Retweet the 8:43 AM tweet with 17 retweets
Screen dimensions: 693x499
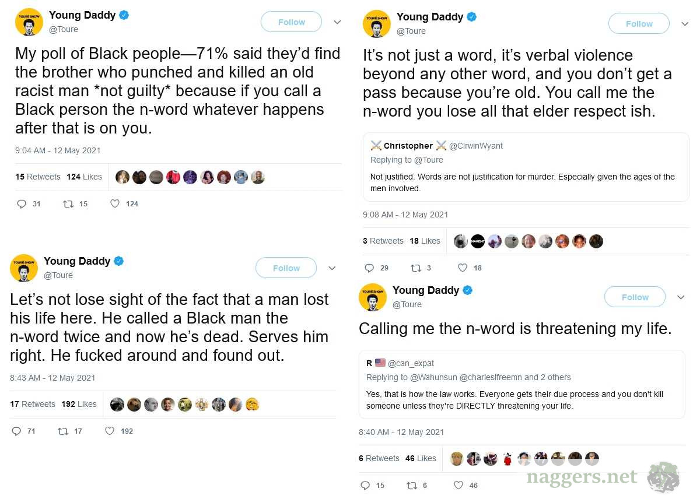(x=63, y=431)
